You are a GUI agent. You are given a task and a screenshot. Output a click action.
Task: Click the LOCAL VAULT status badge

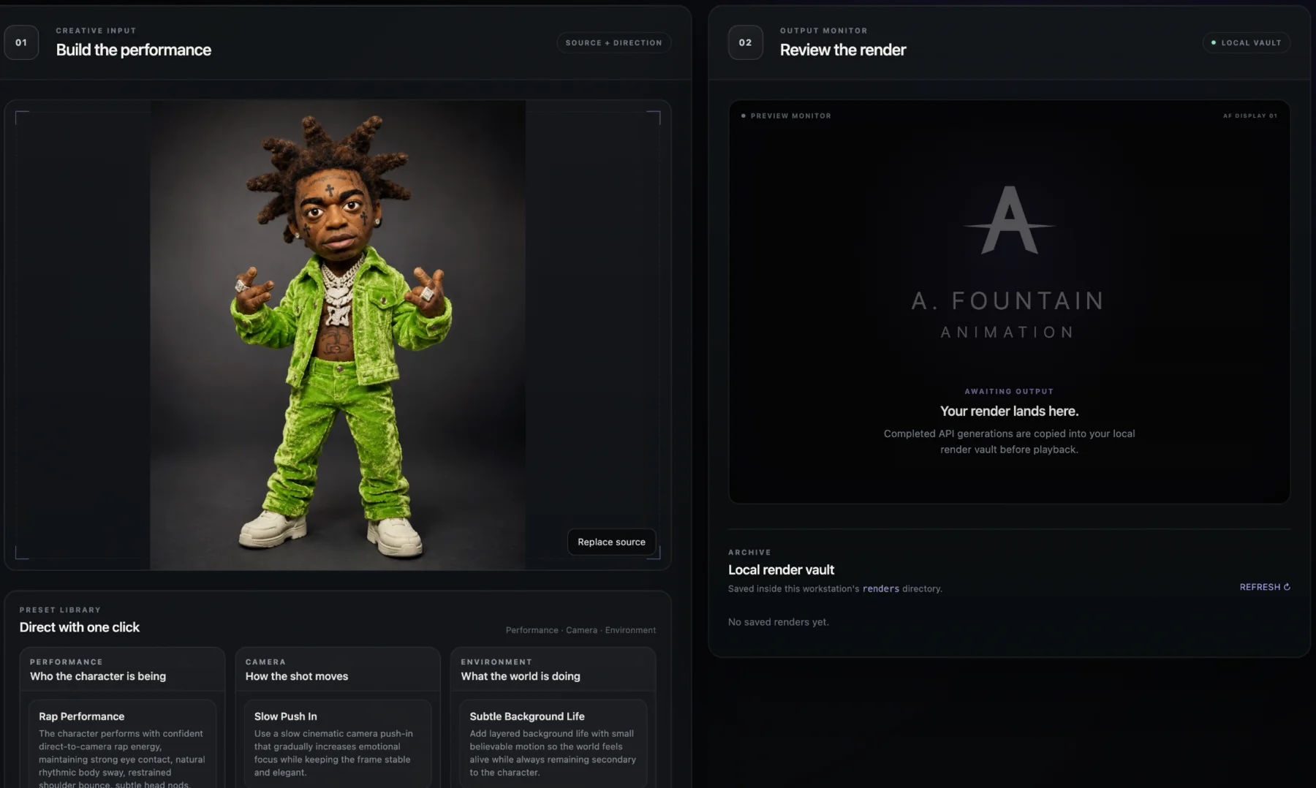[1246, 42]
